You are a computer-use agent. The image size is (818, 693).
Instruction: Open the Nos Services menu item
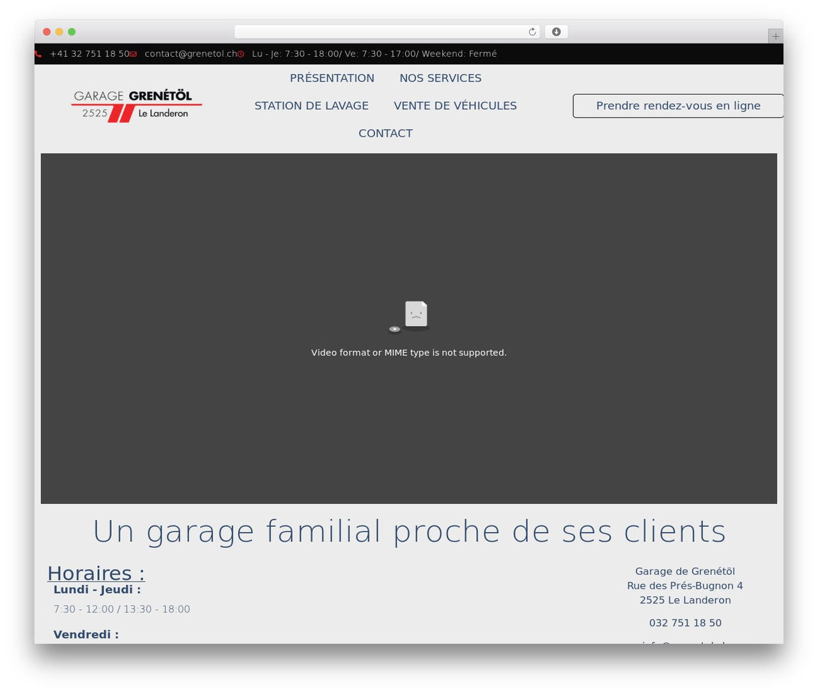click(x=440, y=78)
